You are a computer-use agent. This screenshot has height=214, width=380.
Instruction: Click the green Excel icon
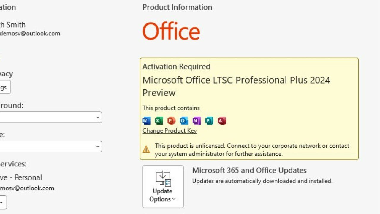159,120
